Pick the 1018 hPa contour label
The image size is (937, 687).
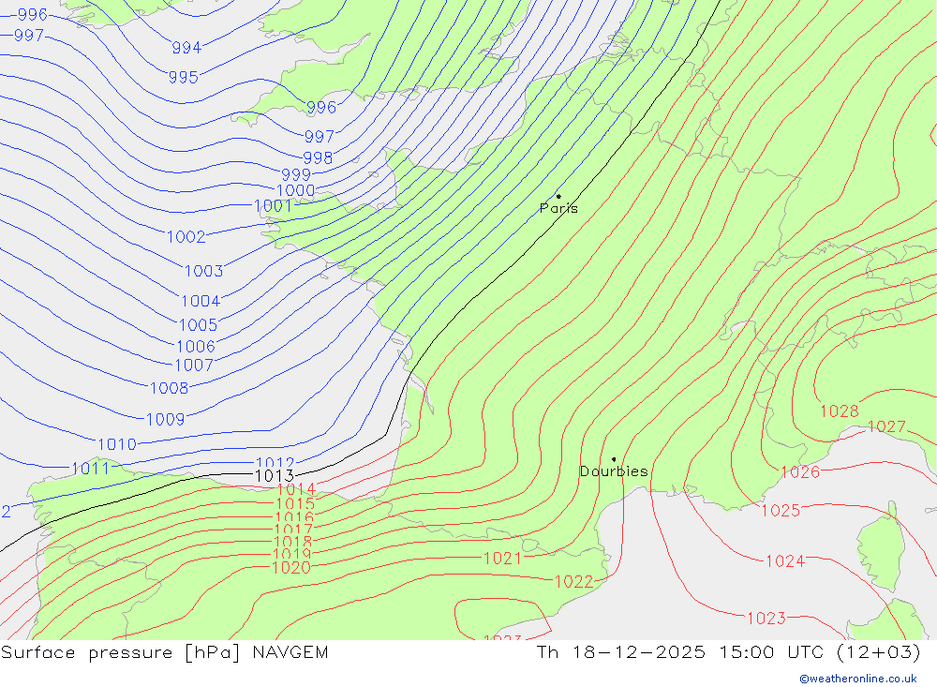(292, 542)
